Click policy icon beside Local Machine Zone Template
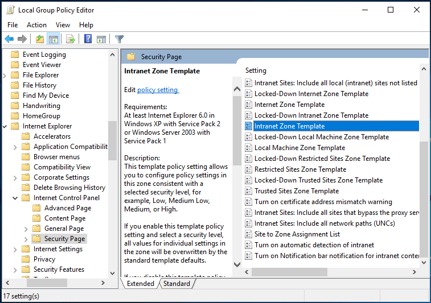 click(x=248, y=148)
